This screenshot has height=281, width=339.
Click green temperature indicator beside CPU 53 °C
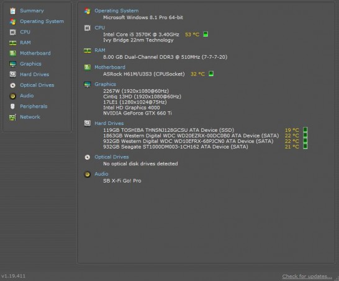[206, 34]
